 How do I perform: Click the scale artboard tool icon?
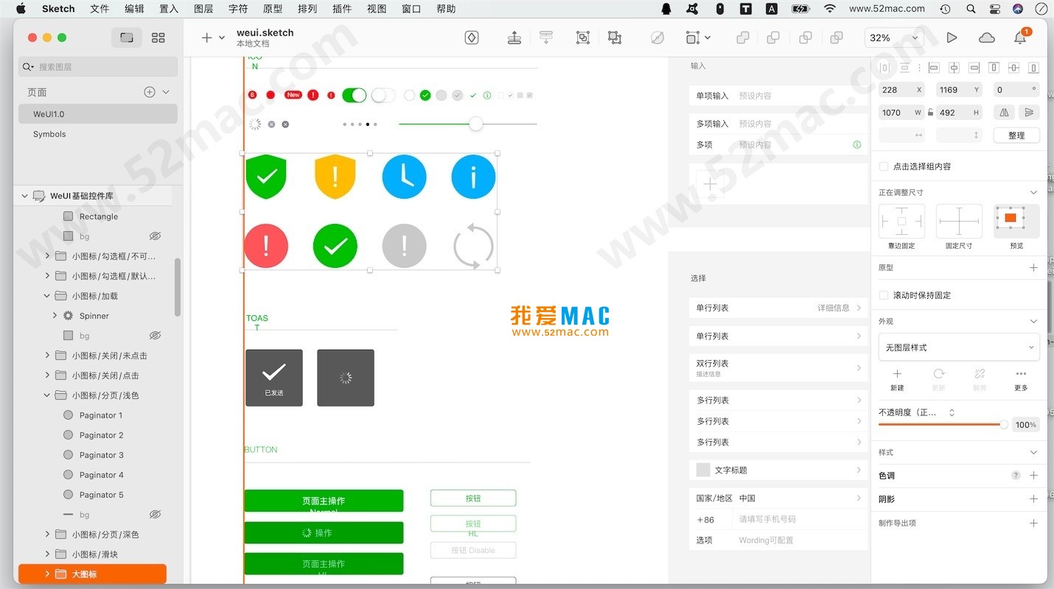point(692,38)
